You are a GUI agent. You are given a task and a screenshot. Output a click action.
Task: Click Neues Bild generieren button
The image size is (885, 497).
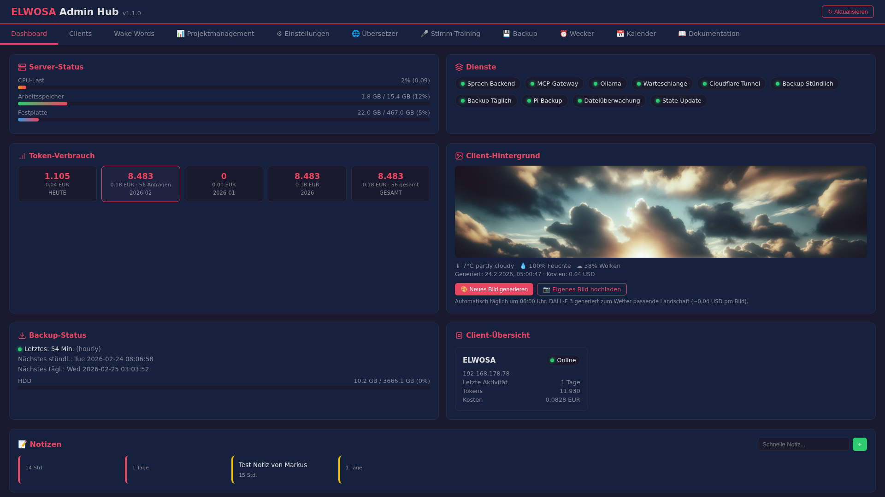(494, 289)
